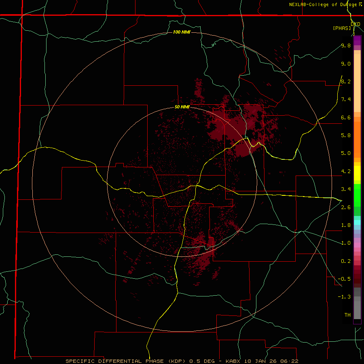Image resolution: width=364 pixels, height=364 pixels.
Task: Click the 3.4 value on the color scale
Action: click(346, 189)
